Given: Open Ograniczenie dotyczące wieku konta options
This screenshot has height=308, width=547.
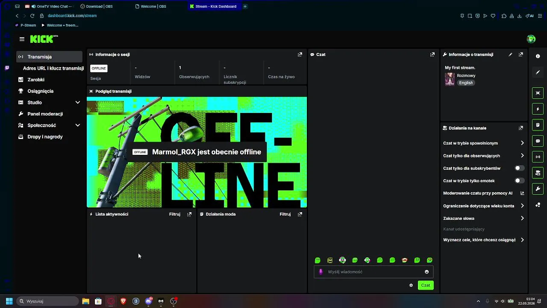Looking at the screenshot, I should pos(483,206).
